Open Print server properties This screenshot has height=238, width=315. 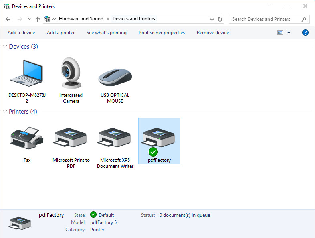tap(162, 33)
